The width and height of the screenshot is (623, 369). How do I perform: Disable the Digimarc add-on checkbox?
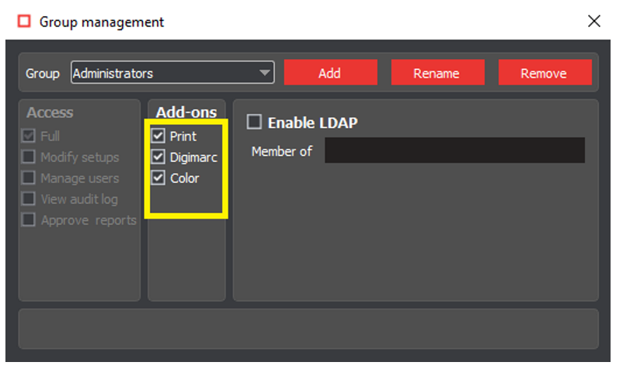coord(158,157)
